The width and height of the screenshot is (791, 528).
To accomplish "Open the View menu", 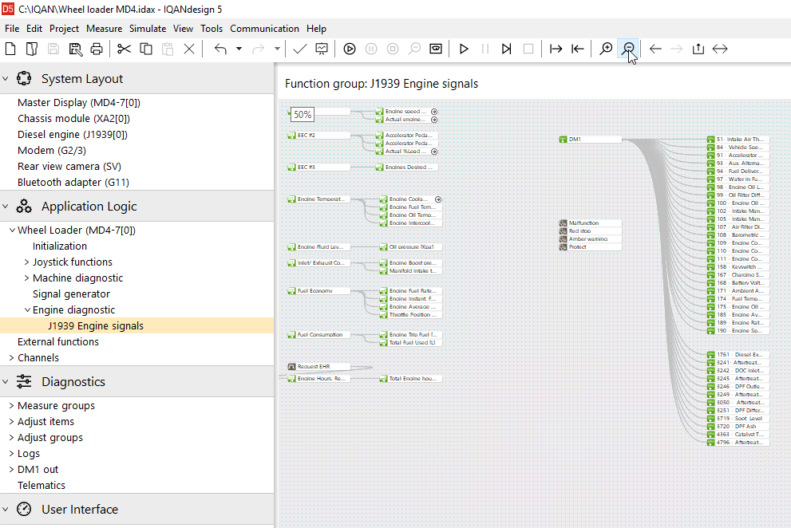I will pos(183,29).
